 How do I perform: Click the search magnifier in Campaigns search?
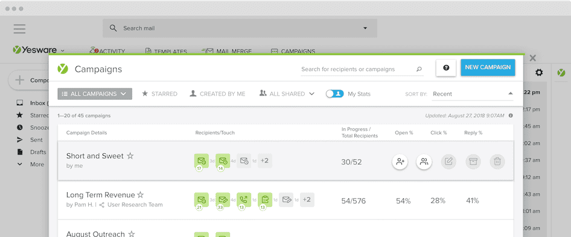click(x=419, y=69)
